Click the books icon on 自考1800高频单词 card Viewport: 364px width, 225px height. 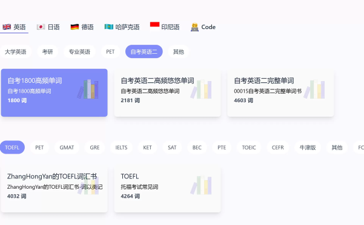coord(88,89)
